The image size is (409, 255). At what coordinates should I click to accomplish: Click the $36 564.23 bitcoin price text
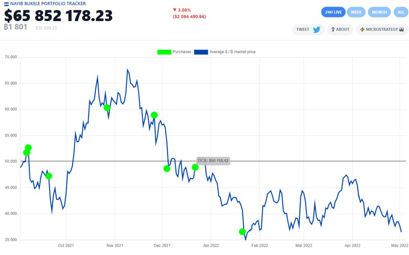point(46,28)
